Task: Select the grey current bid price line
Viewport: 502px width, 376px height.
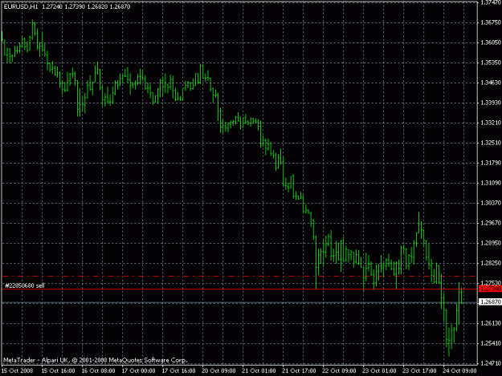Action: click(239, 302)
